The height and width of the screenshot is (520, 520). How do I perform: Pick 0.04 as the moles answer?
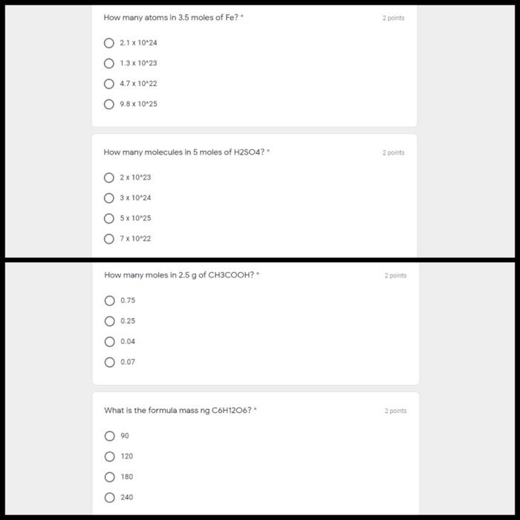[x=109, y=342]
